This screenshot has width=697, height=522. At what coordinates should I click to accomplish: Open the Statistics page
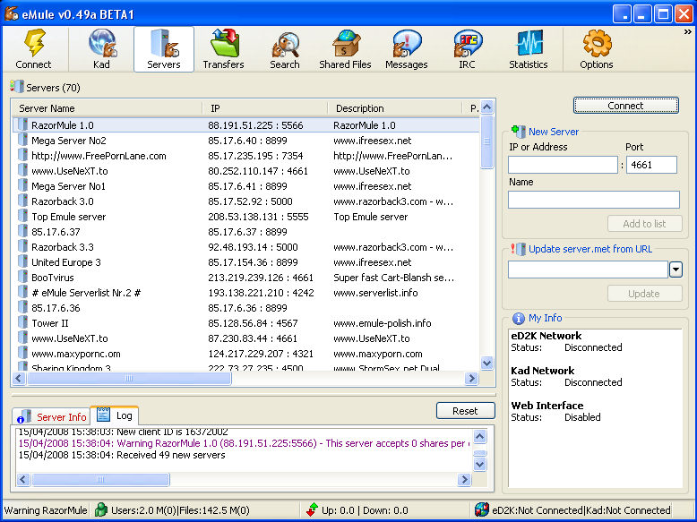point(528,49)
